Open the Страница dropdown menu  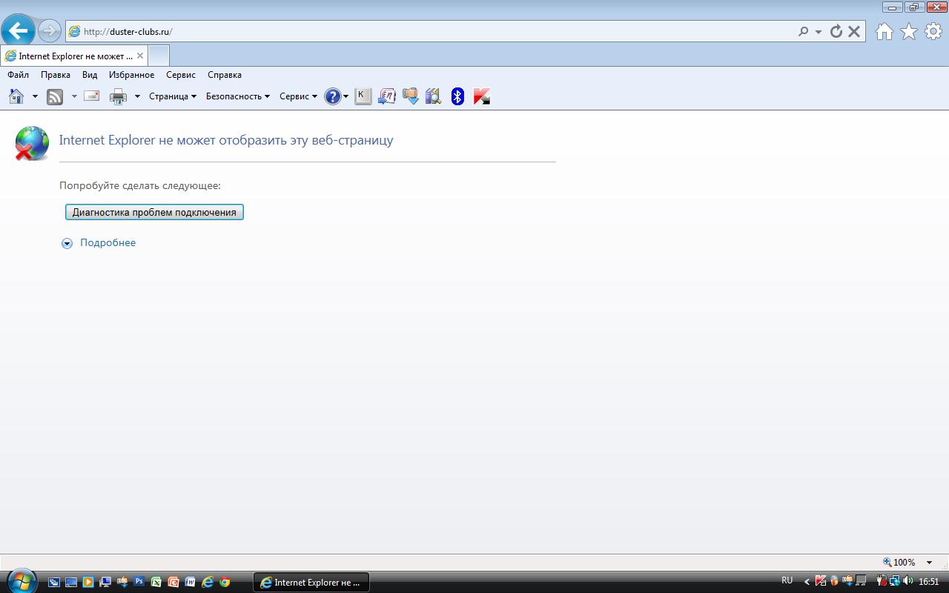[x=172, y=96]
